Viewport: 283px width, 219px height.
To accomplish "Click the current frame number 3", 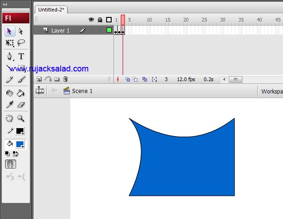I will pos(166,79).
